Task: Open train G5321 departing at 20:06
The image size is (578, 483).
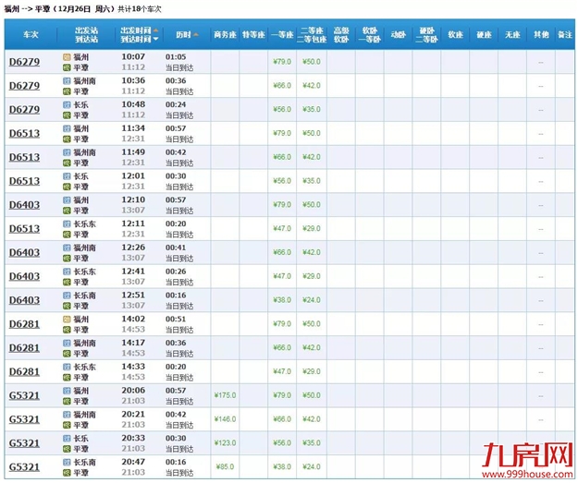Action: tap(24, 395)
